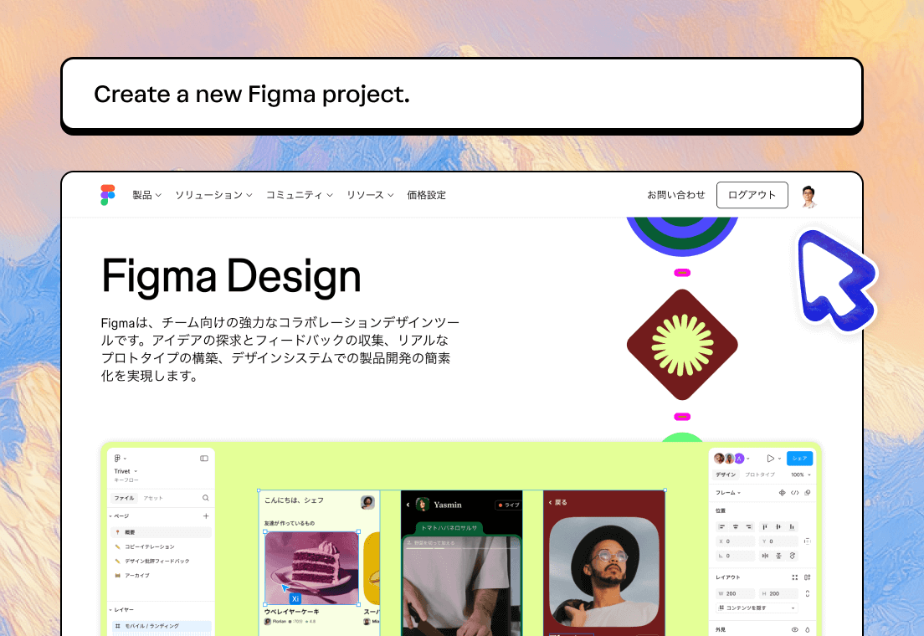Viewport: 924px width, 636px height.
Task: Click the user profile avatar in the navbar
Action: [x=809, y=197]
